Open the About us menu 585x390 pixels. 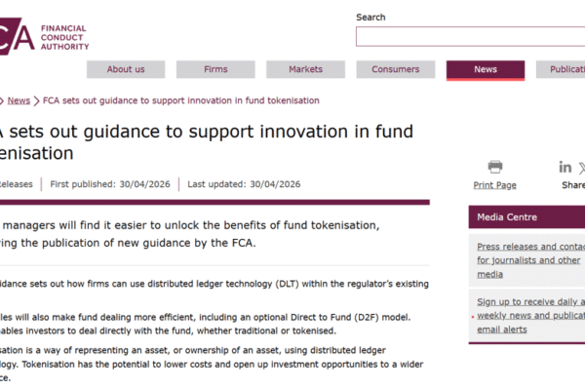click(126, 69)
